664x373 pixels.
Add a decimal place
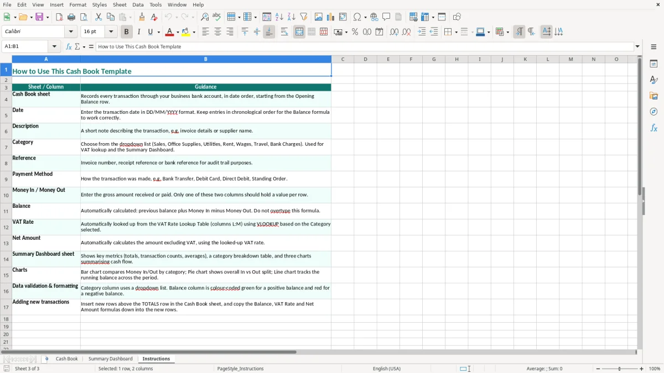pyautogui.click(x=394, y=32)
